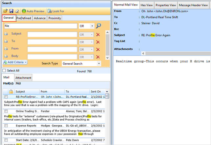Viewport: 211px width, 145px height.
Task: Click criteria list scroll up arrow
Action: [x=107, y=33]
